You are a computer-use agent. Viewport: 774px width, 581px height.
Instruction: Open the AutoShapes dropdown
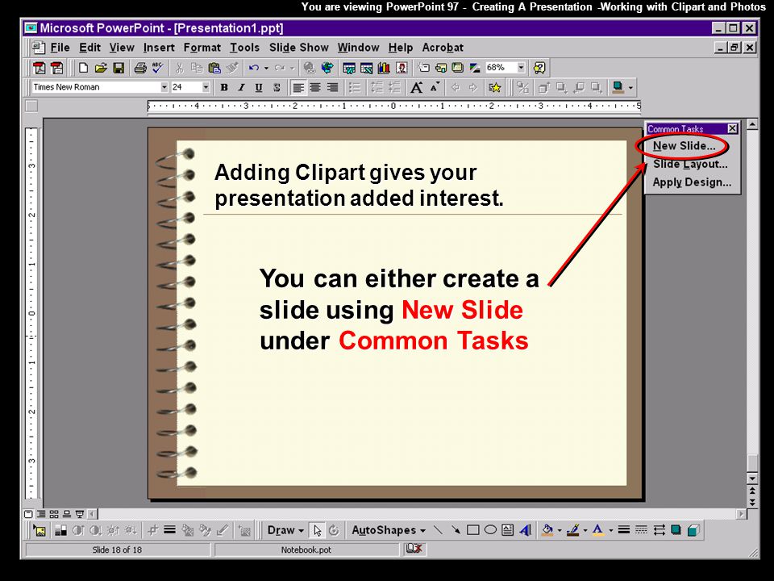389,530
